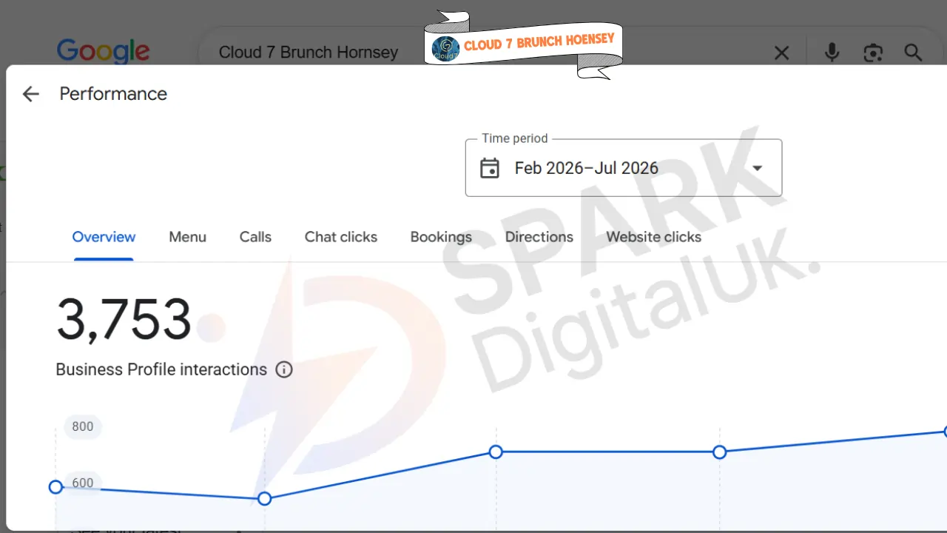Open the Calls tab
This screenshot has width=947, height=533.
[255, 237]
